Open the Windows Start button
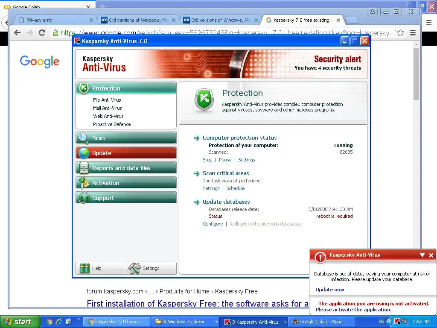The width and height of the screenshot is (437, 328). coord(20,322)
